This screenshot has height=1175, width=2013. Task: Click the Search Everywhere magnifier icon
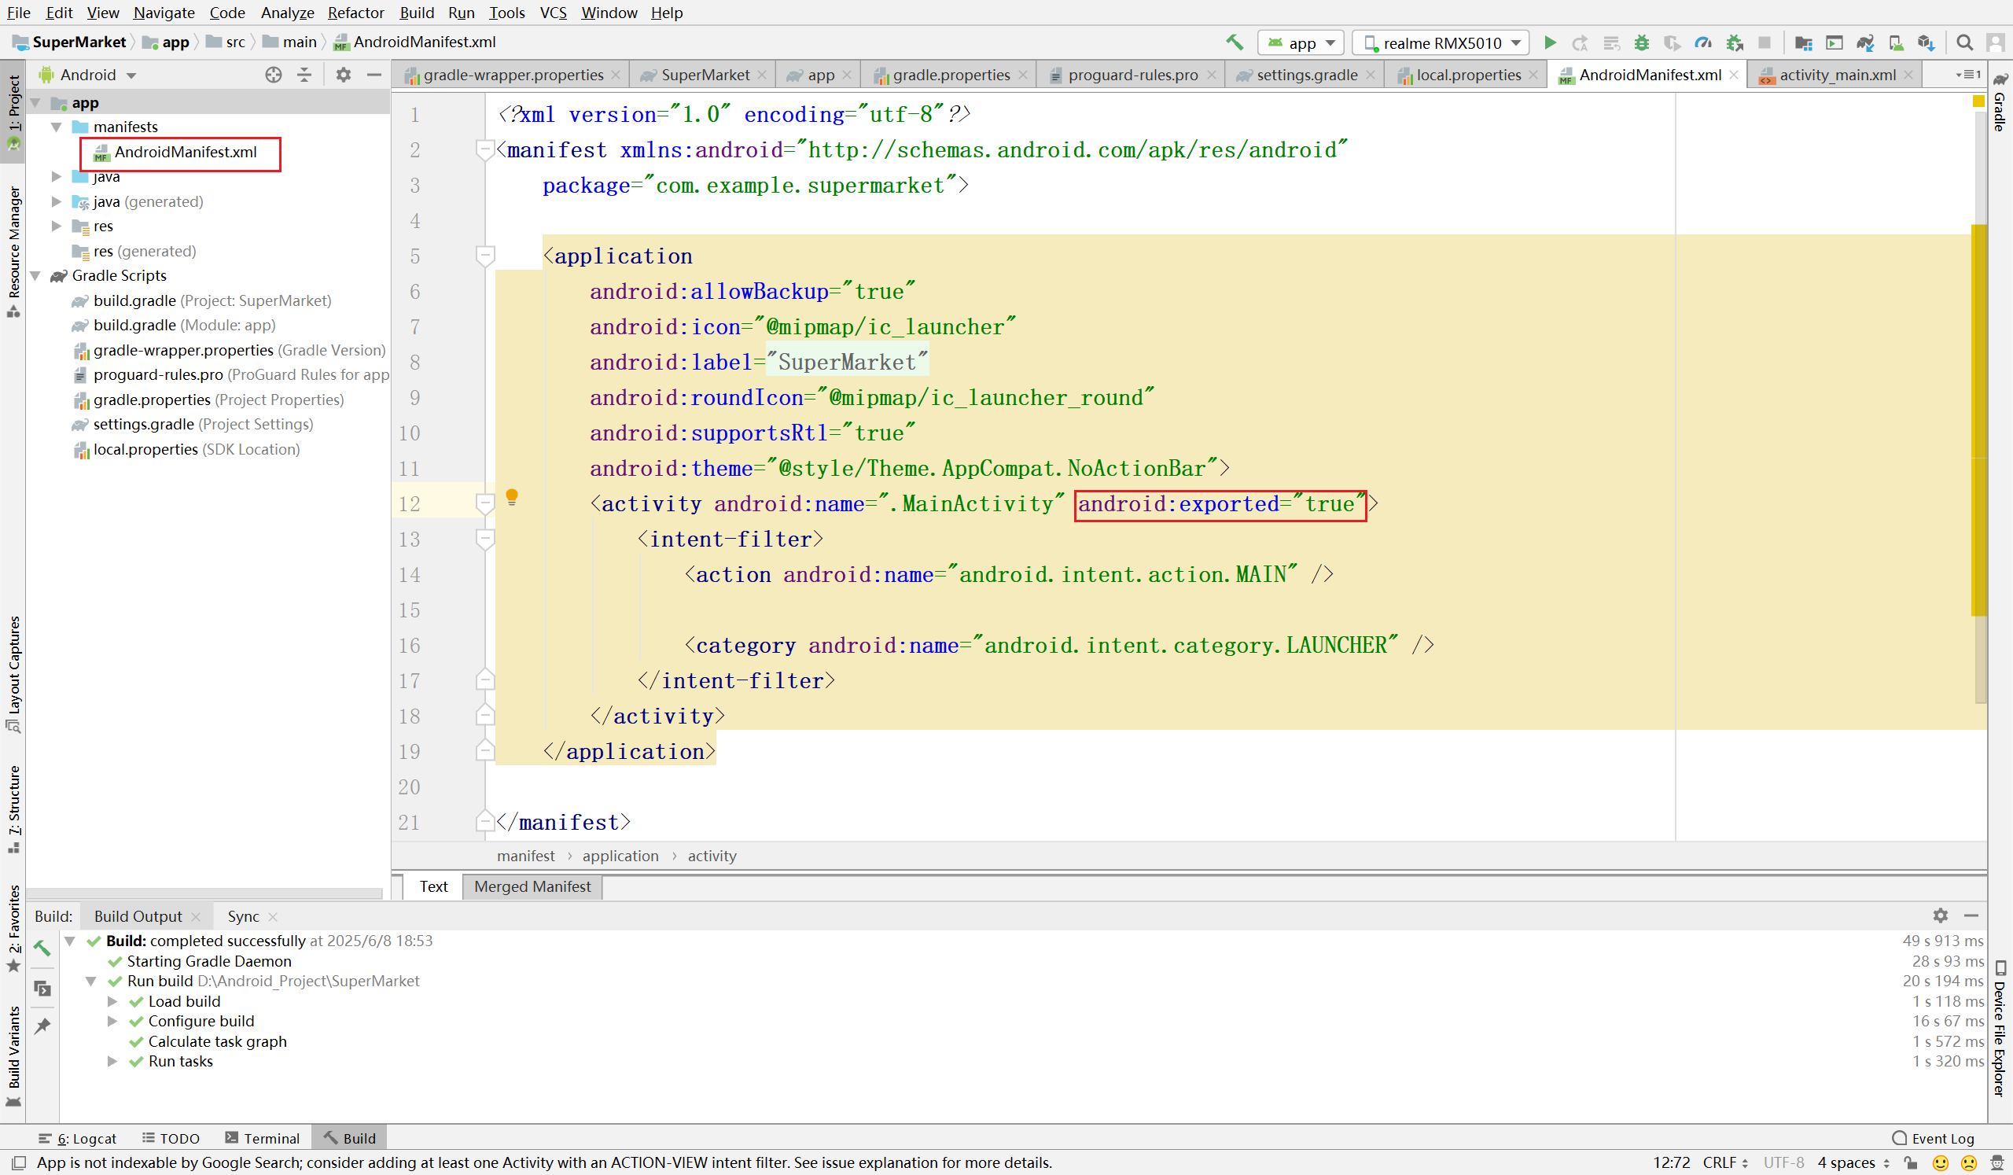[x=1964, y=42]
